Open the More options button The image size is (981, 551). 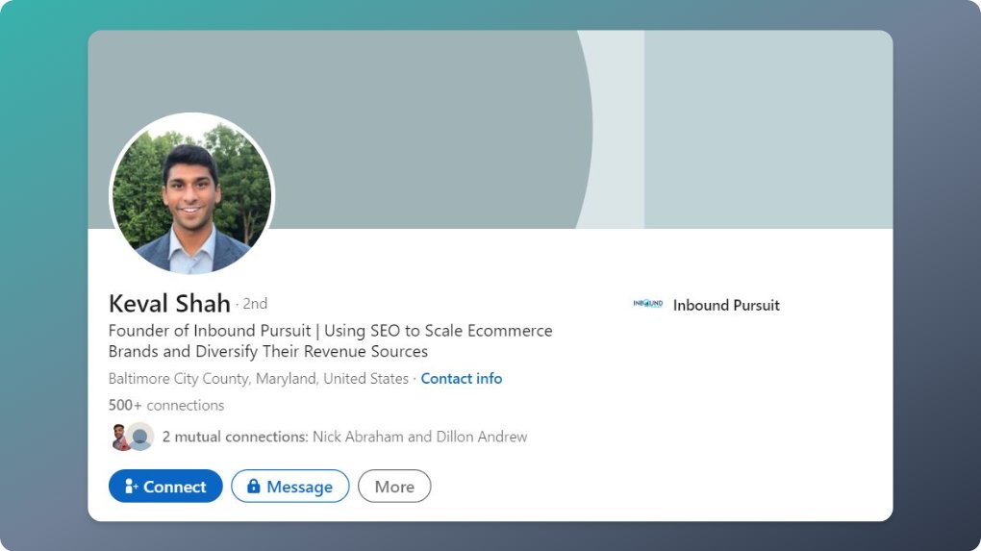pyautogui.click(x=394, y=486)
